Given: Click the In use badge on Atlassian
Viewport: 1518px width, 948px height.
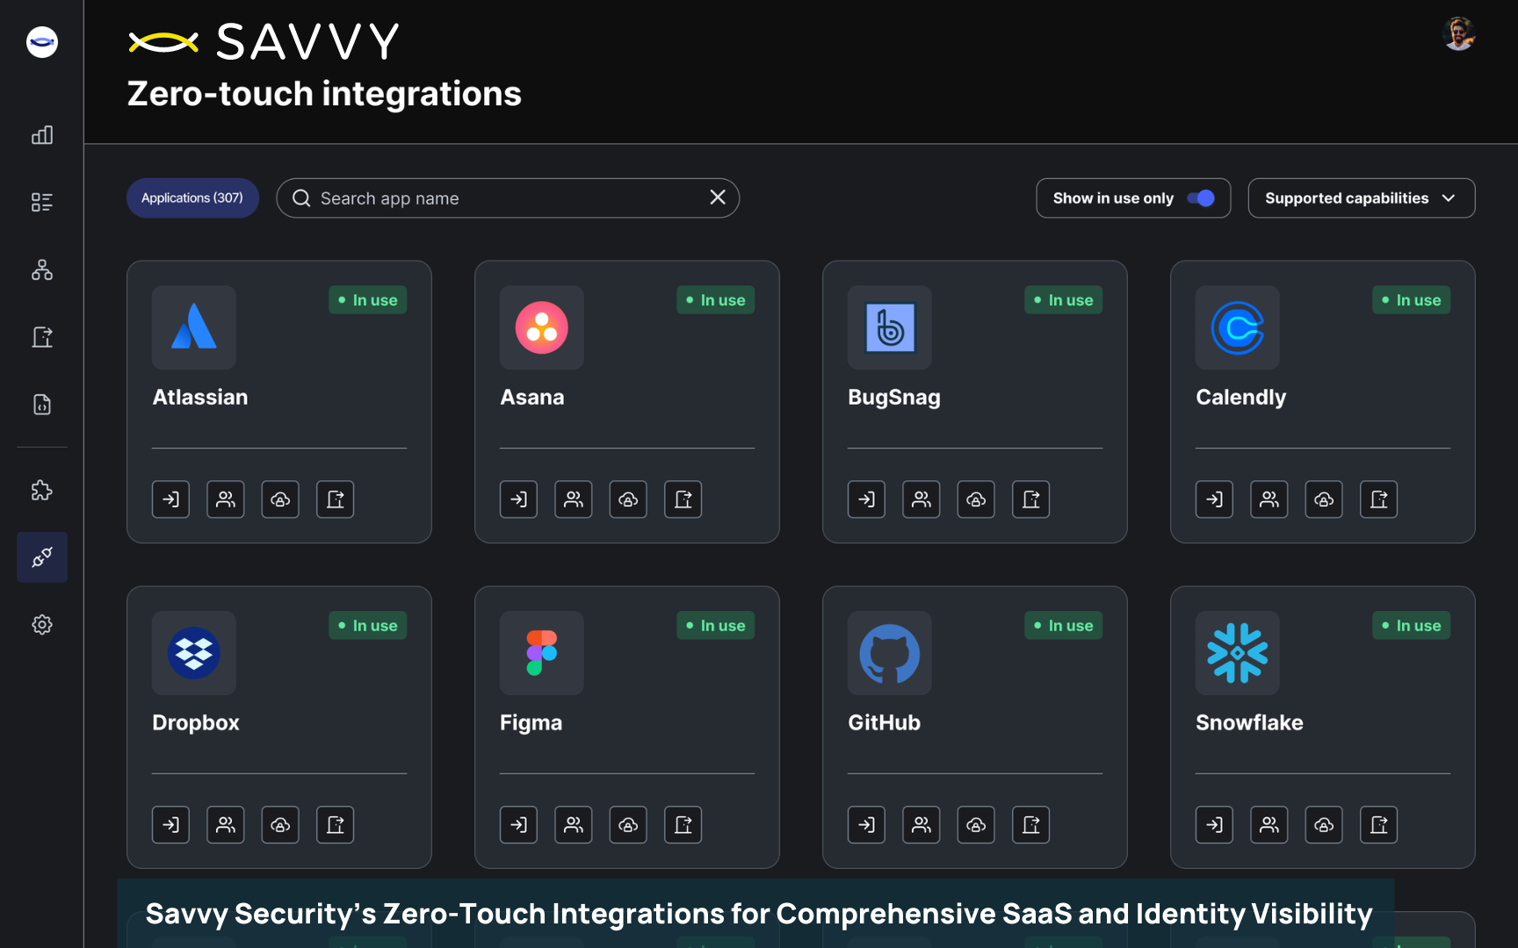Looking at the screenshot, I should (x=368, y=300).
